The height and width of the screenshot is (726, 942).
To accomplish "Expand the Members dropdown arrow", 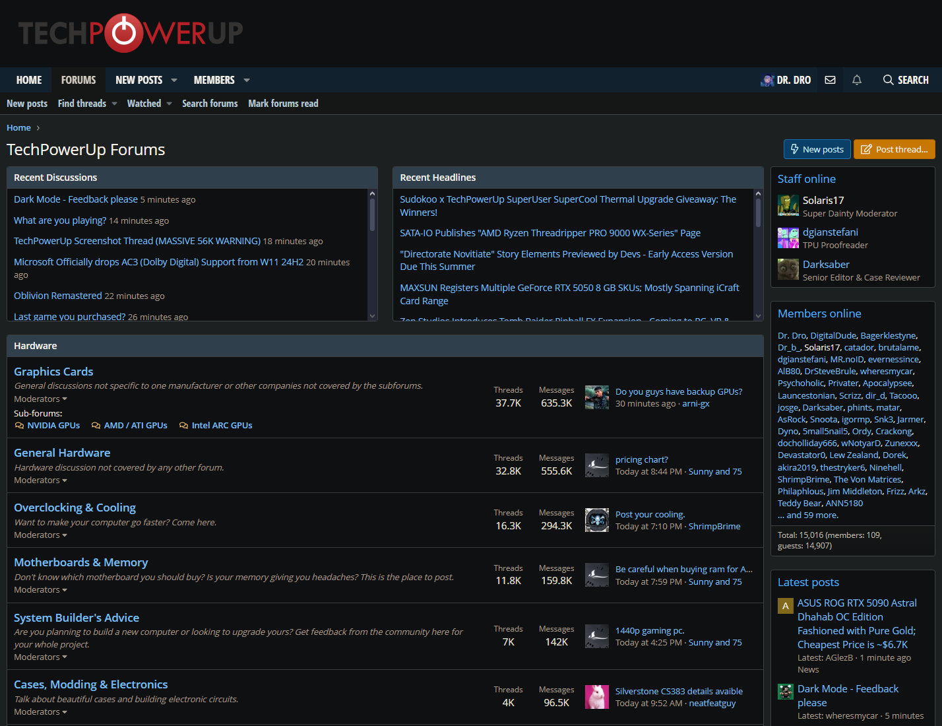I will click(x=247, y=80).
